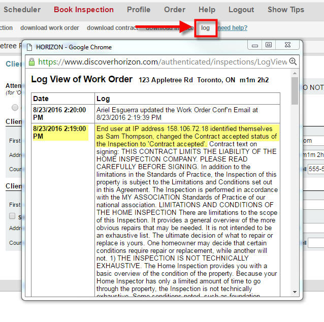
Task: Click the scroll down arrow in log view
Action: [295, 293]
